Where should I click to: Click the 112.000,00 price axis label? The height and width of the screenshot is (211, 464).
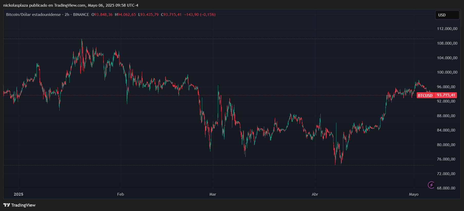[x=447, y=29]
